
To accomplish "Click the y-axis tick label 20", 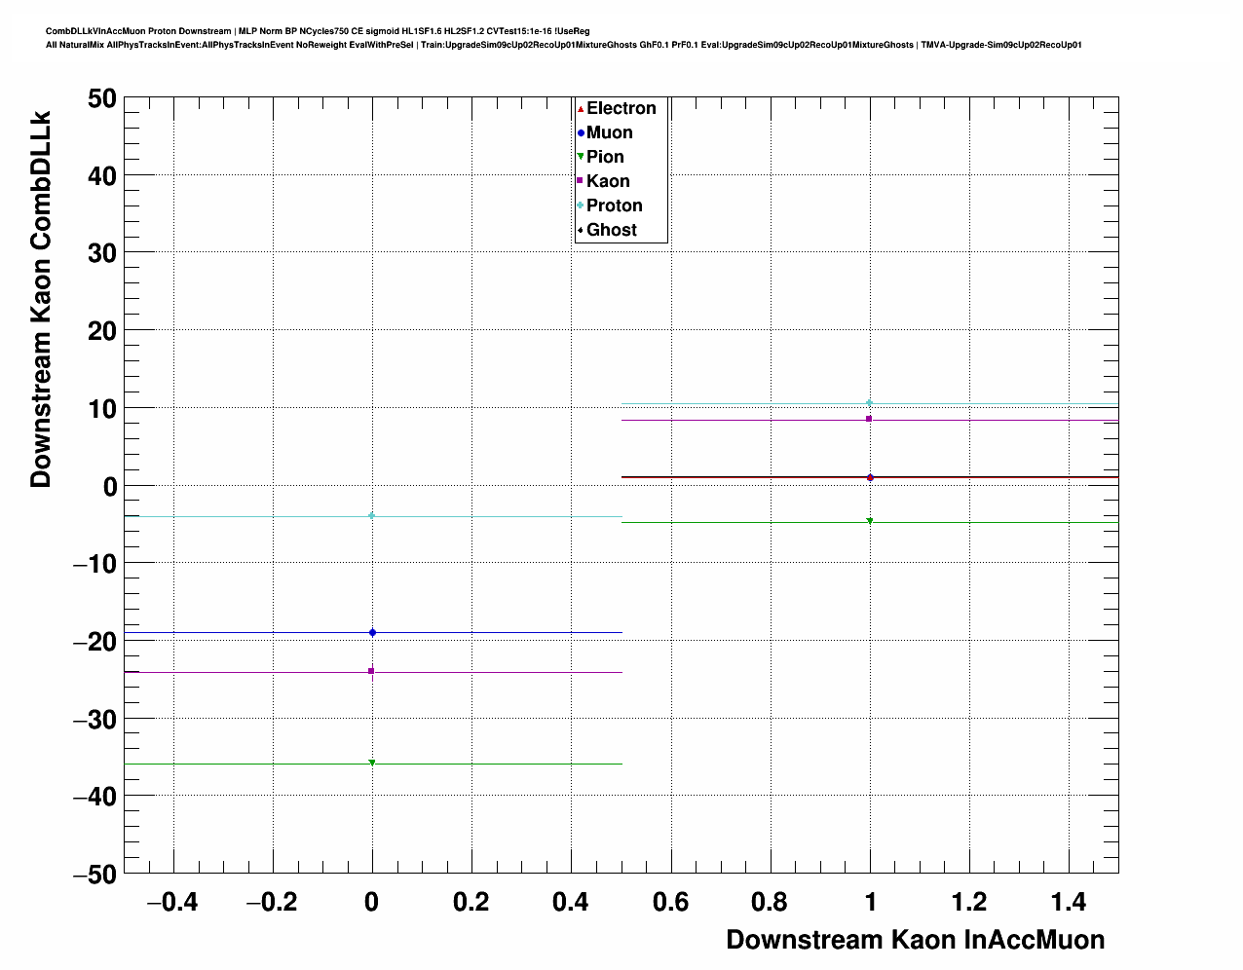I will (x=104, y=330).
